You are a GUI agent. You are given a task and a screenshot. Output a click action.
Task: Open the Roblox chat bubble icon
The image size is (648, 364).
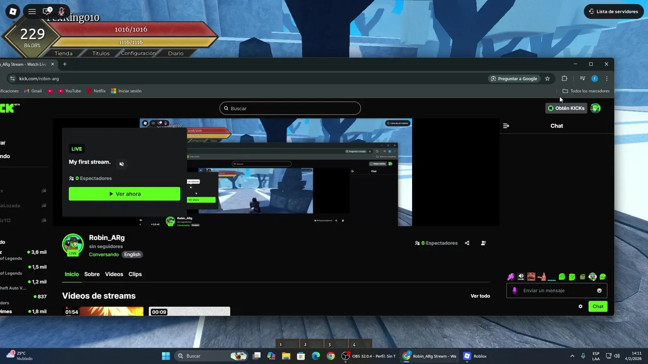coord(47,11)
